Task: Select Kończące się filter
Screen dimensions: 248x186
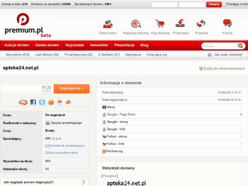Action: pyautogui.click(x=157, y=55)
